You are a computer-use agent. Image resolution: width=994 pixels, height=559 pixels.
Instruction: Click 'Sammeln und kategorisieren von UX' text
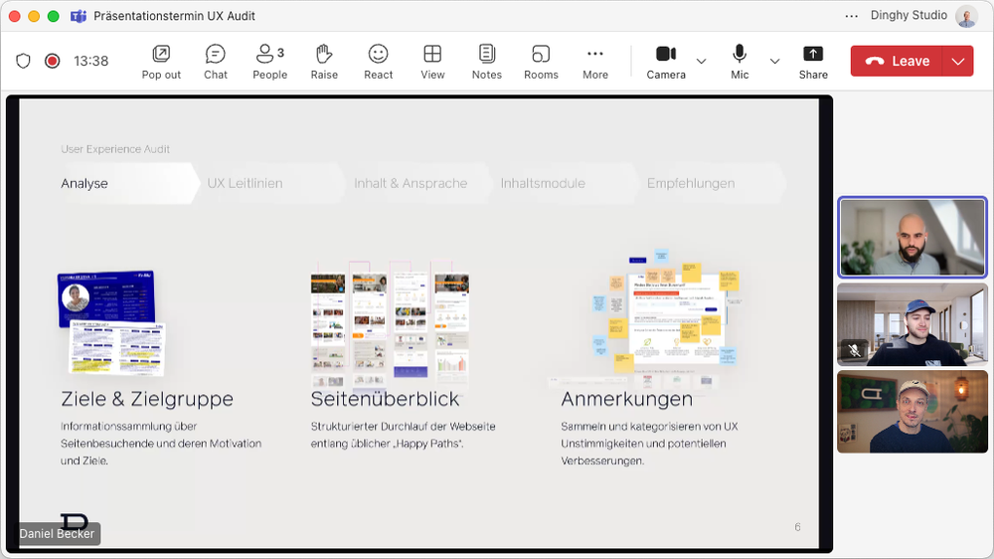tap(649, 427)
